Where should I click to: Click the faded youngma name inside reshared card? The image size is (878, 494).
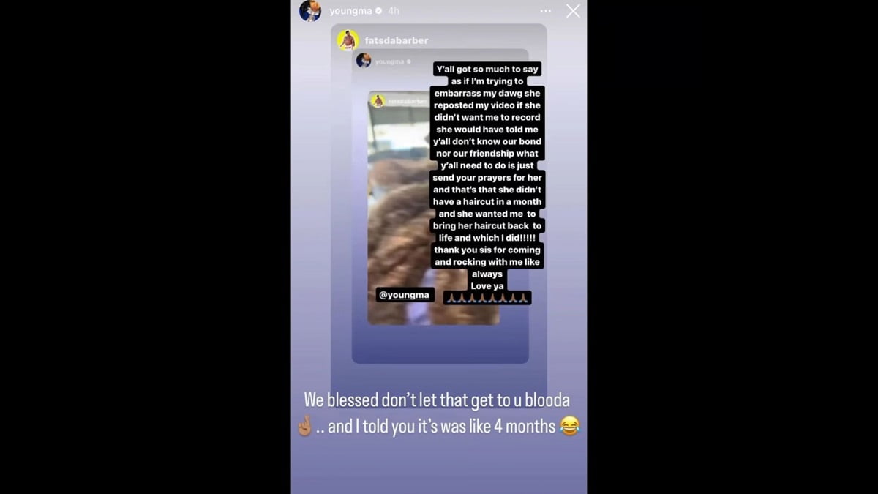pyautogui.click(x=390, y=61)
